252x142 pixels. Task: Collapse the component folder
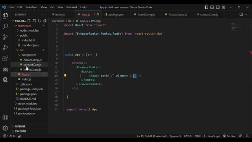(x=29, y=55)
